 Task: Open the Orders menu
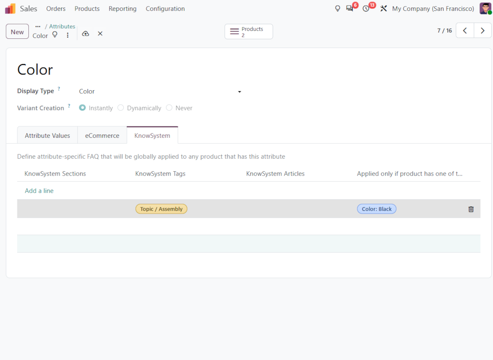(56, 8)
